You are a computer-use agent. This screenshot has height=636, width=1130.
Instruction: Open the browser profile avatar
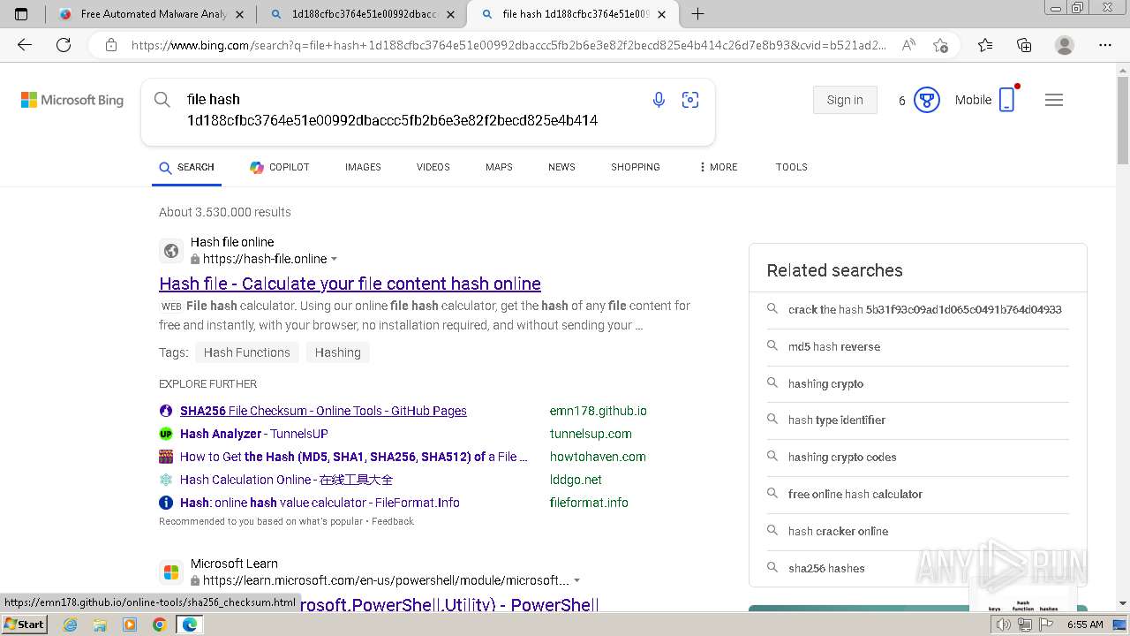pyautogui.click(x=1065, y=45)
